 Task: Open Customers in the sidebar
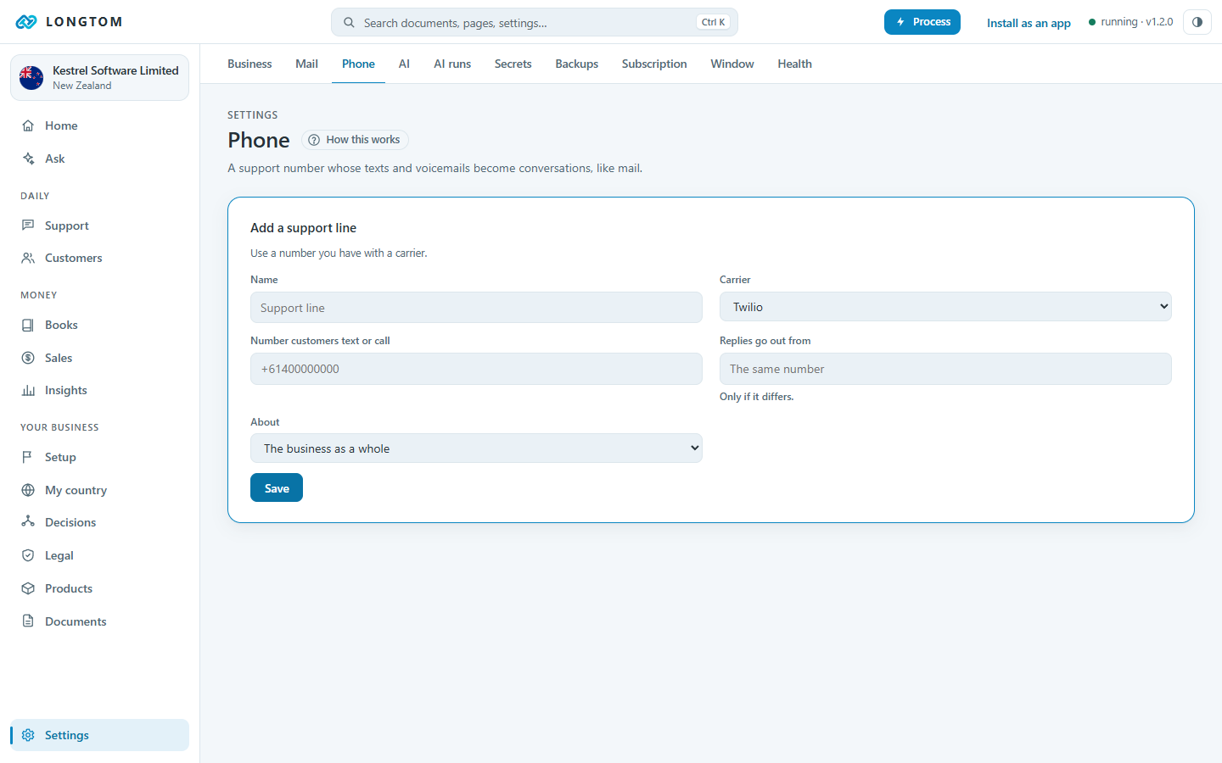99,258
